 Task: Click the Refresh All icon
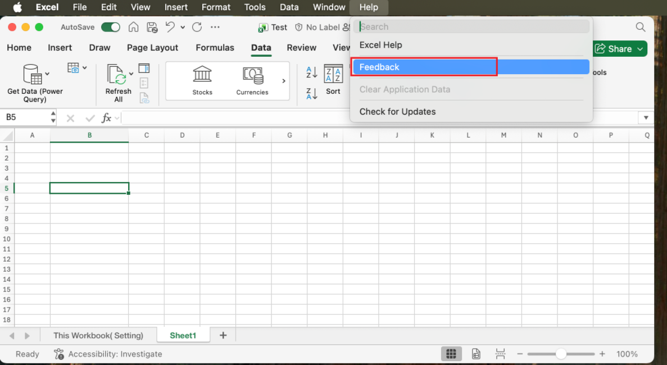click(116, 74)
